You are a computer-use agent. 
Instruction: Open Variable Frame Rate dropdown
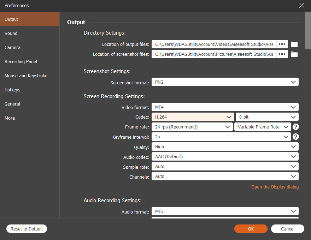click(263, 127)
